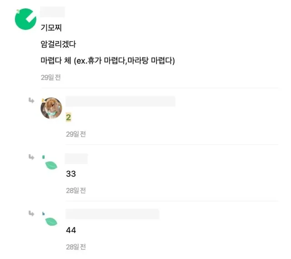Click the small level badge on the rabbit avatar

pyautogui.click(x=43, y=99)
